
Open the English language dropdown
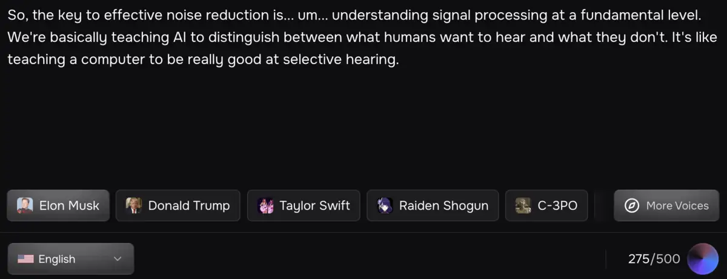(71, 259)
